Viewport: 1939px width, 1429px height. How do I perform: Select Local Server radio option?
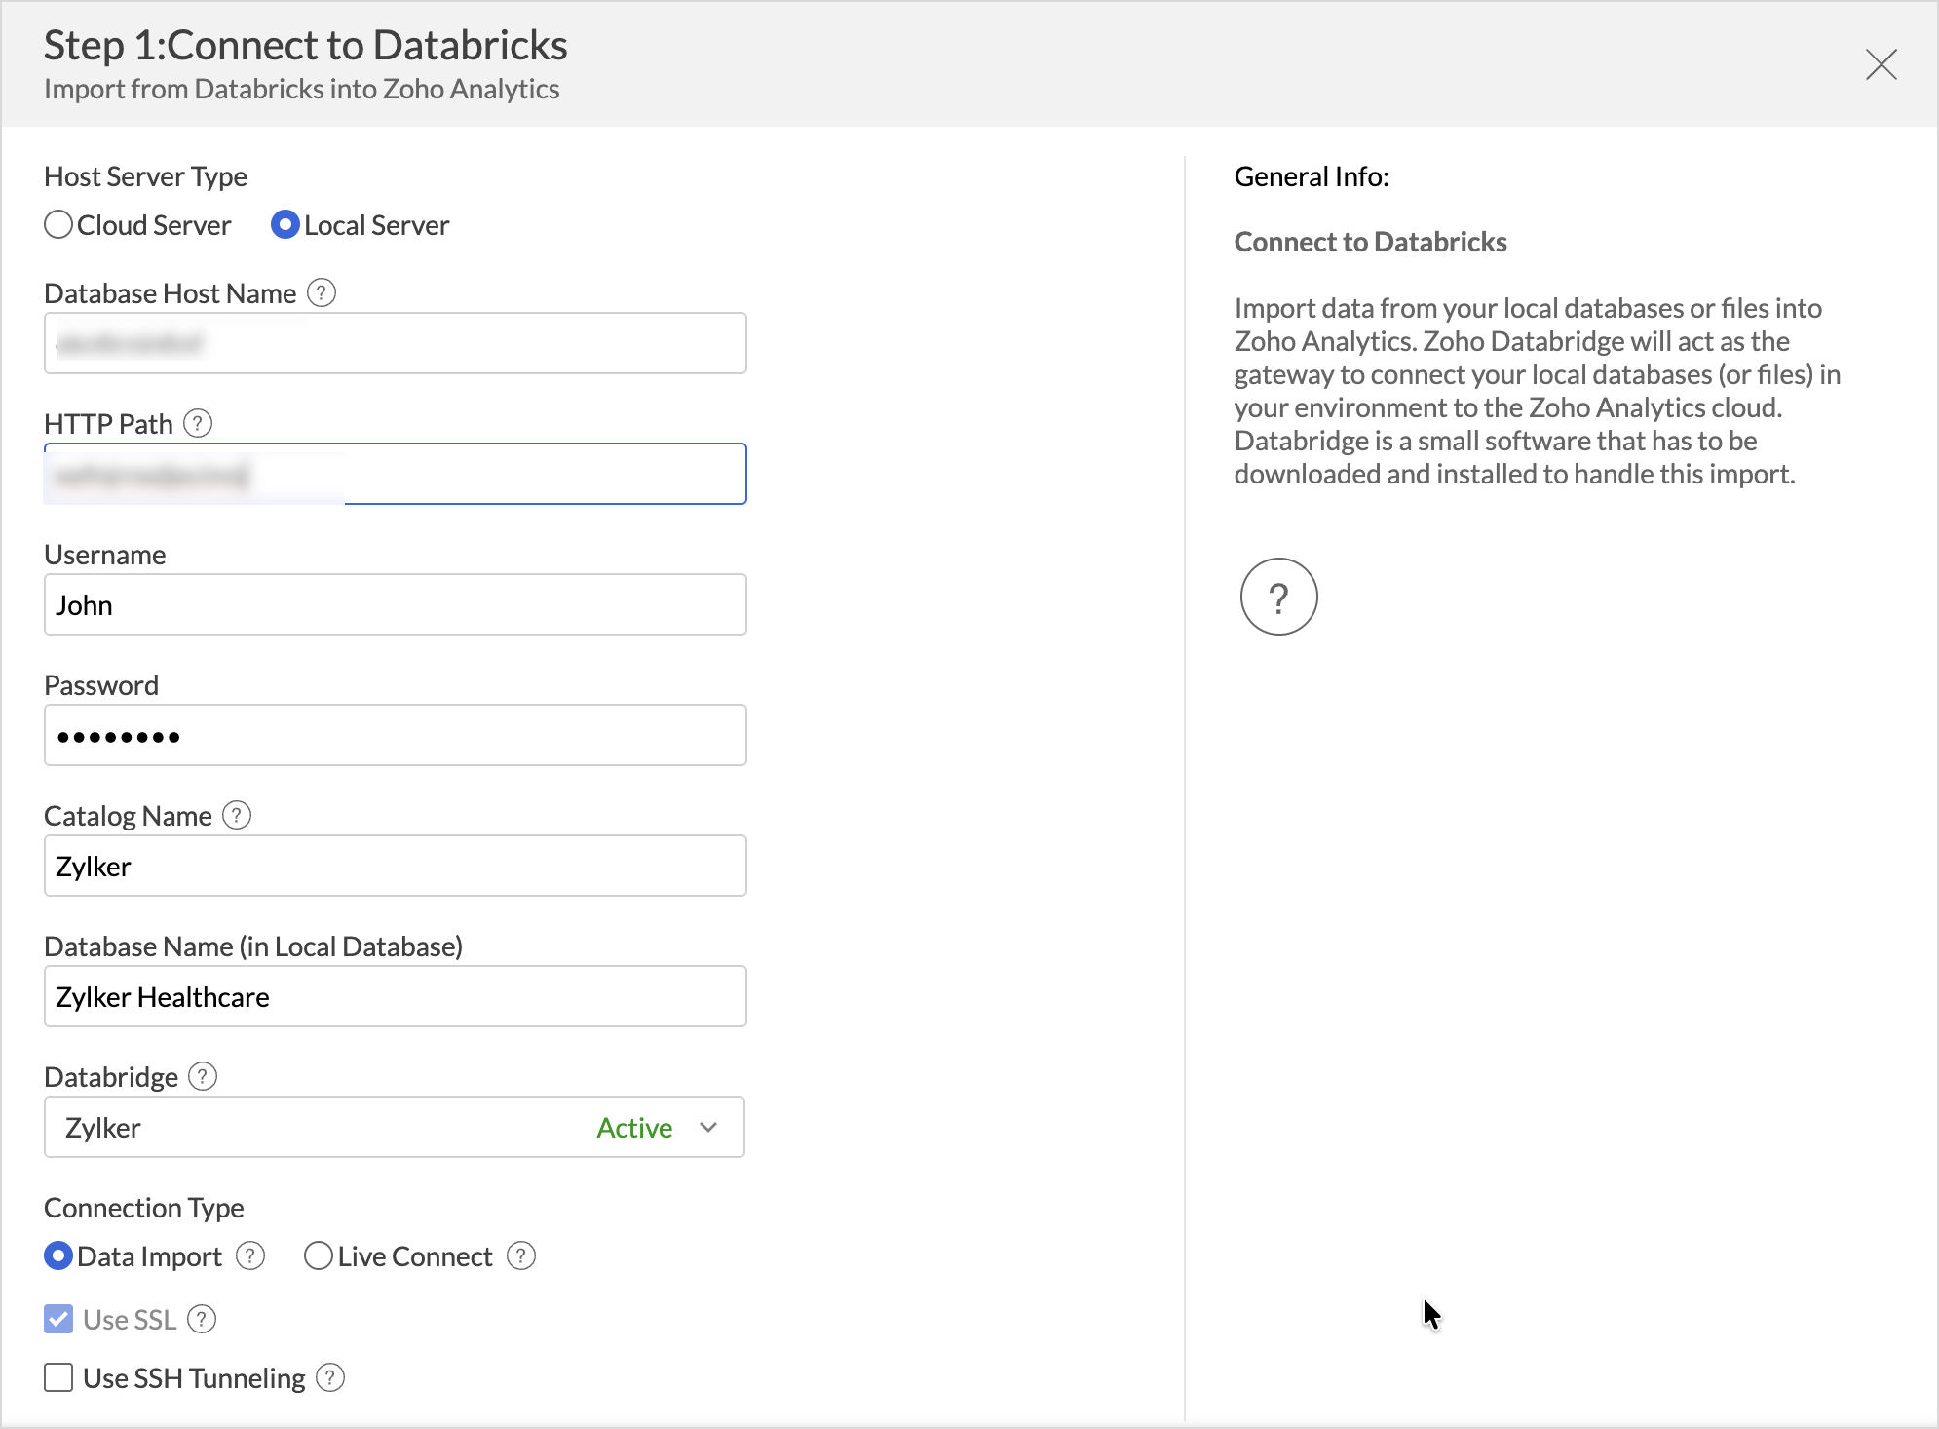[285, 225]
